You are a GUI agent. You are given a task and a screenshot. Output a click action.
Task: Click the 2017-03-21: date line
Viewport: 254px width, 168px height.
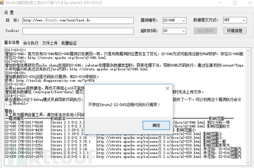pyautogui.click(x=15, y=50)
